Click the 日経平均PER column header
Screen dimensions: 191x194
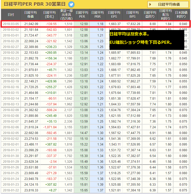[82, 15]
